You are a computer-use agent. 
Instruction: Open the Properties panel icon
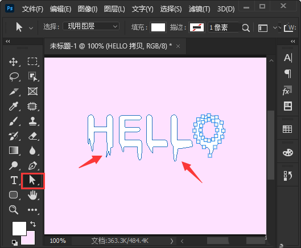coord(288,106)
